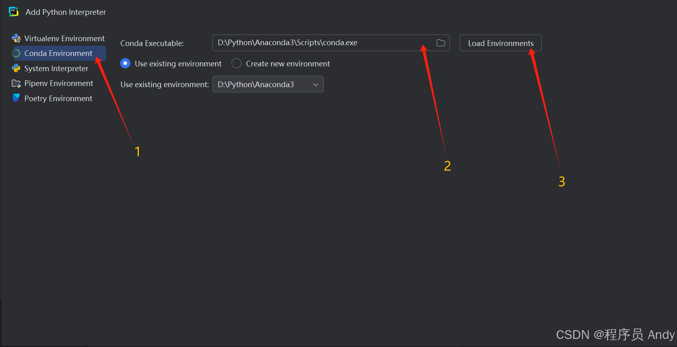
Task: Click the Virtualenv Environment icon
Action: click(x=16, y=38)
